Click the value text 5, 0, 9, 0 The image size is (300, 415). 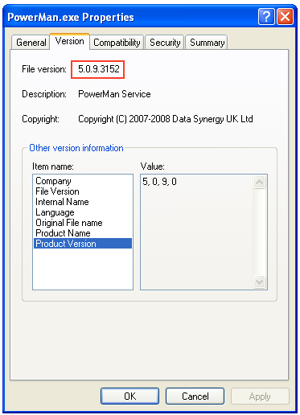click(159, 182)
